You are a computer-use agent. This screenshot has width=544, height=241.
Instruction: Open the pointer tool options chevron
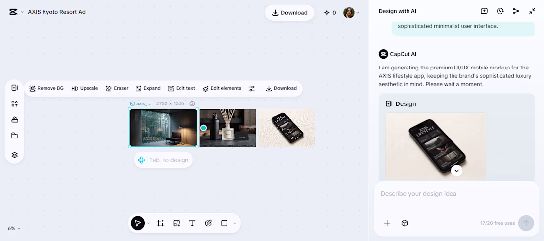pyautogui.click(x=148, y=223)
